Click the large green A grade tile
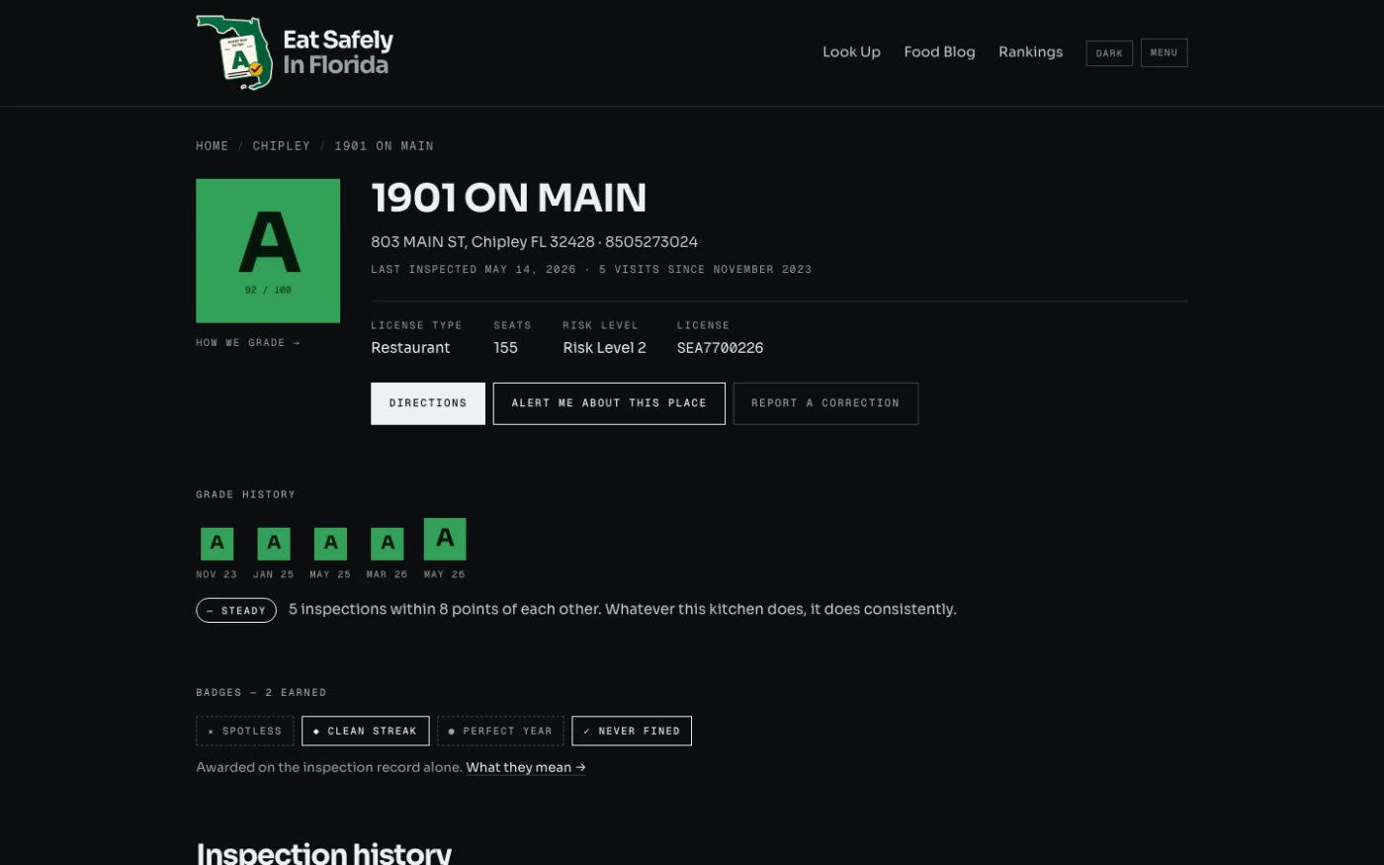 (268, 251)
